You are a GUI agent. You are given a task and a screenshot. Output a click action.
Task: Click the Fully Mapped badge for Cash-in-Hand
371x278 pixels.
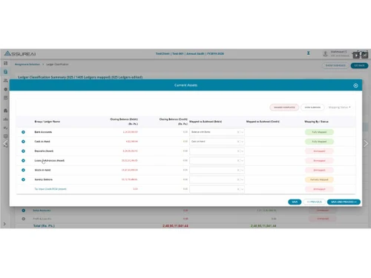(319, 142)
